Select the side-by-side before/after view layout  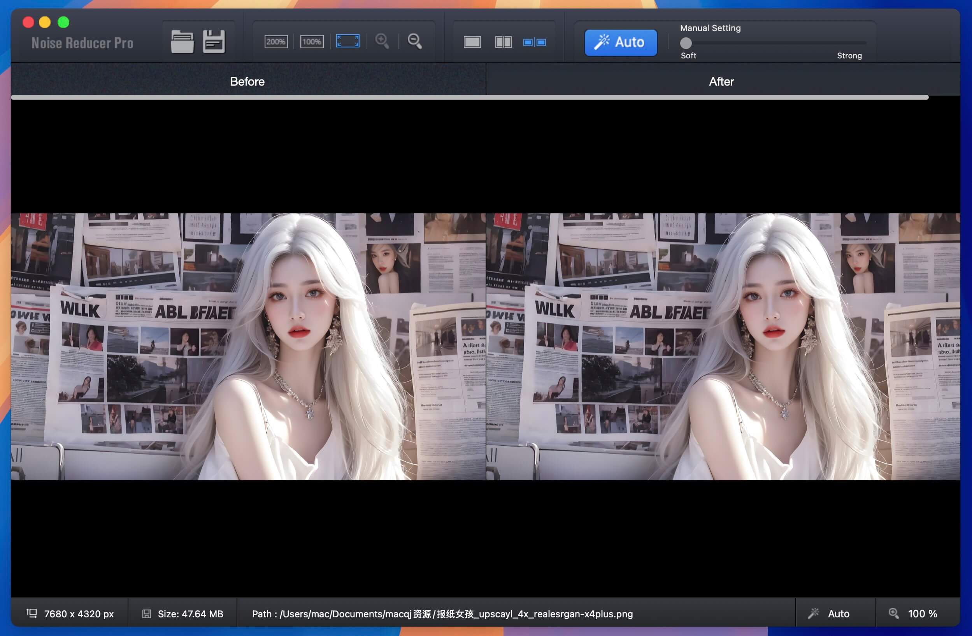tap(534, 42)
